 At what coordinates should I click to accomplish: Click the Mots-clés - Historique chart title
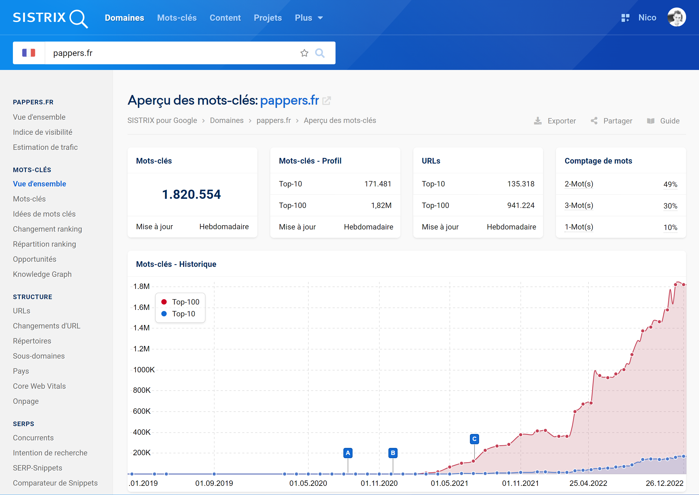coord(176,264)
